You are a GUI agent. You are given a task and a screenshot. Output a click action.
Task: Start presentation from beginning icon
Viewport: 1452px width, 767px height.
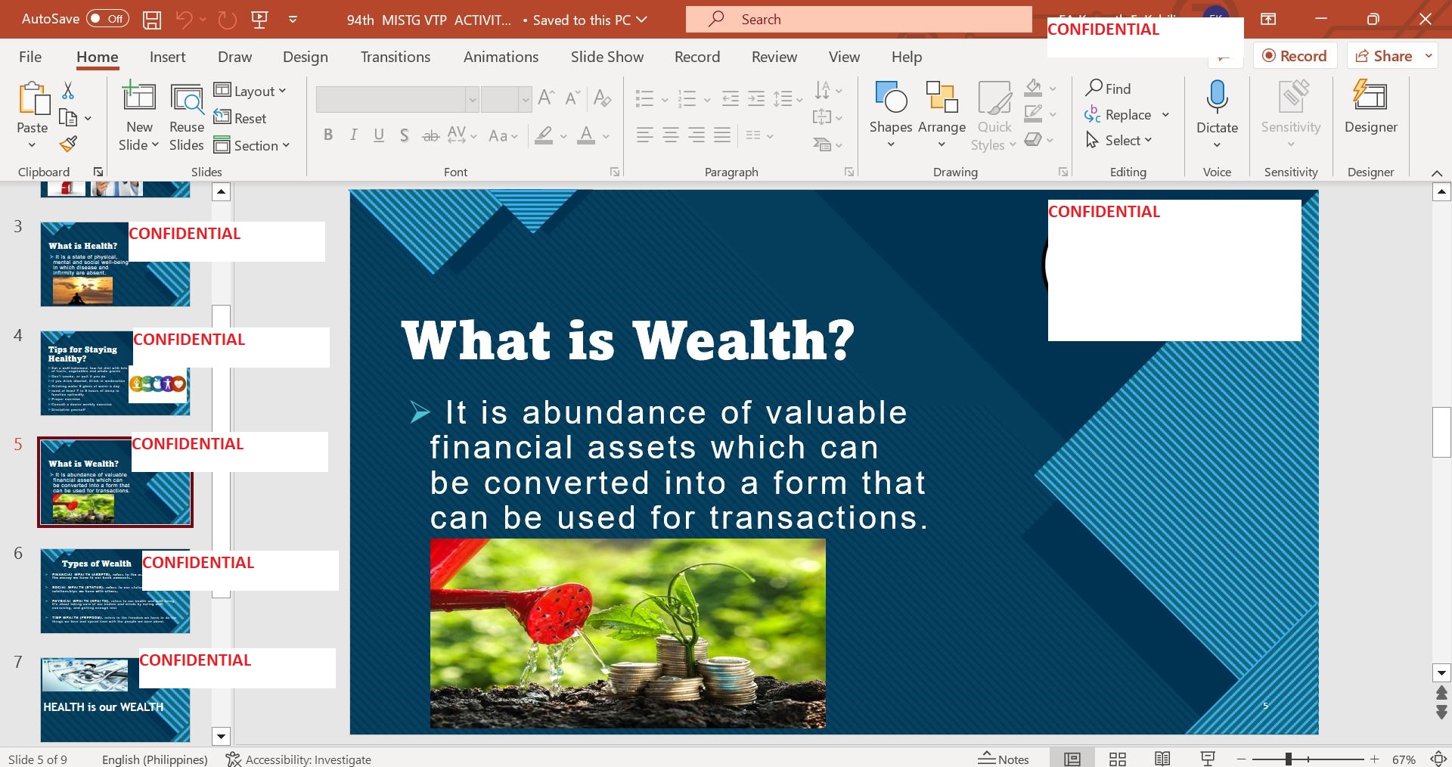259,20
